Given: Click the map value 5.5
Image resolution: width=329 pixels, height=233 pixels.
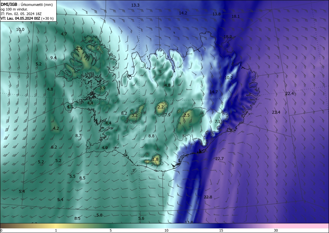Looking at the screenshot, I should point(72,176).
